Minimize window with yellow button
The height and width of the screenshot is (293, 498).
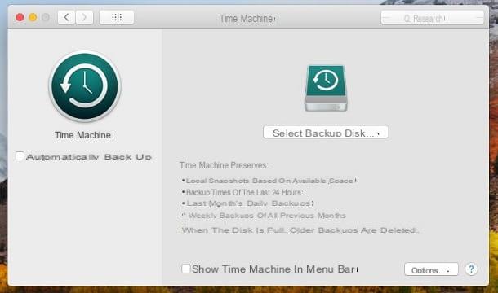[33, 17]
